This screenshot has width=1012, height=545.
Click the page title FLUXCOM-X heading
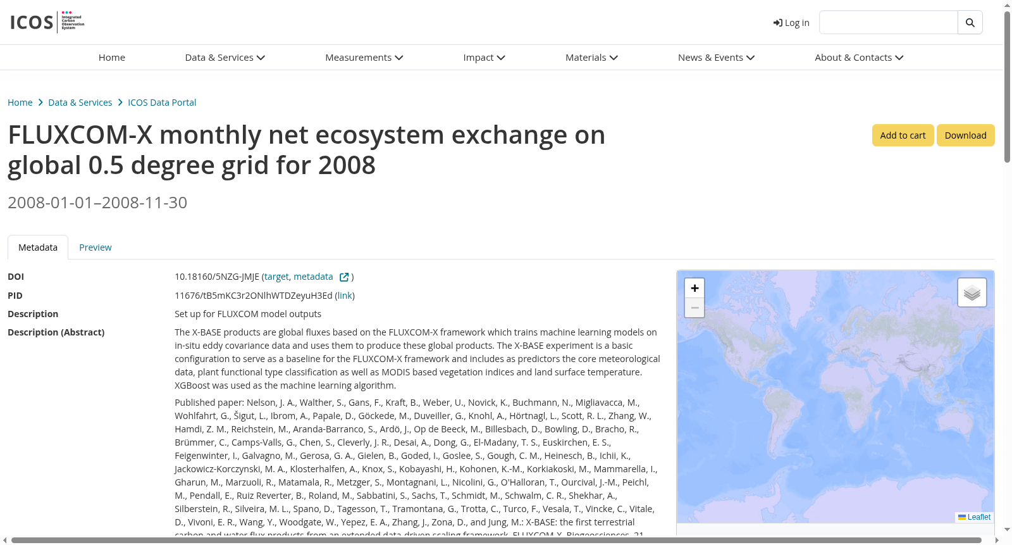tap(306, 150)
